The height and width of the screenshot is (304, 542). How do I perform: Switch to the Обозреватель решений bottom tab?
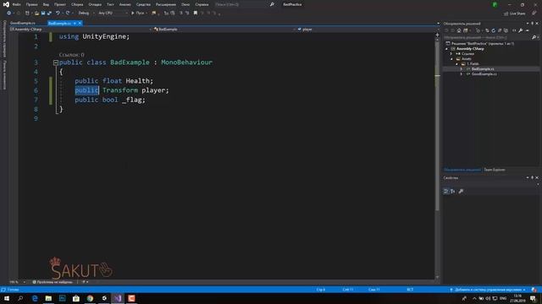click(462, 170)
